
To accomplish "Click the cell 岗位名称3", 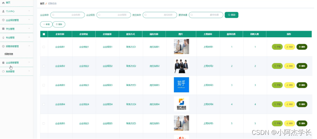I will coord(154,85).
